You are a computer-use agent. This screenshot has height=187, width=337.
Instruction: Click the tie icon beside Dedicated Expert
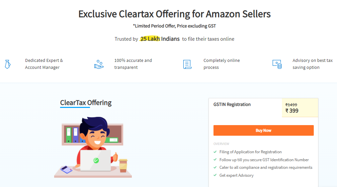point(7,64)
